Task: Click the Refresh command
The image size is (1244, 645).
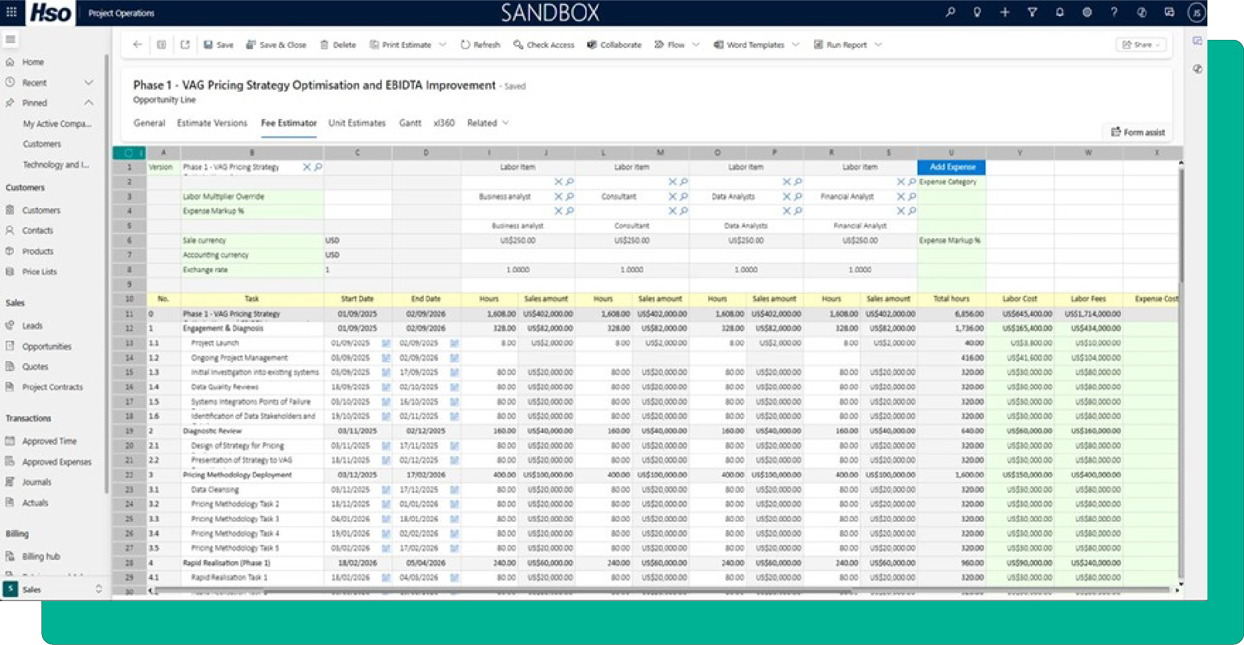Action: (x=480, y=45)
